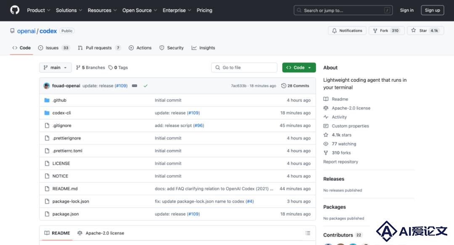Star the codex repository
This screenshot has height=245, width=454.
[425, 31]
